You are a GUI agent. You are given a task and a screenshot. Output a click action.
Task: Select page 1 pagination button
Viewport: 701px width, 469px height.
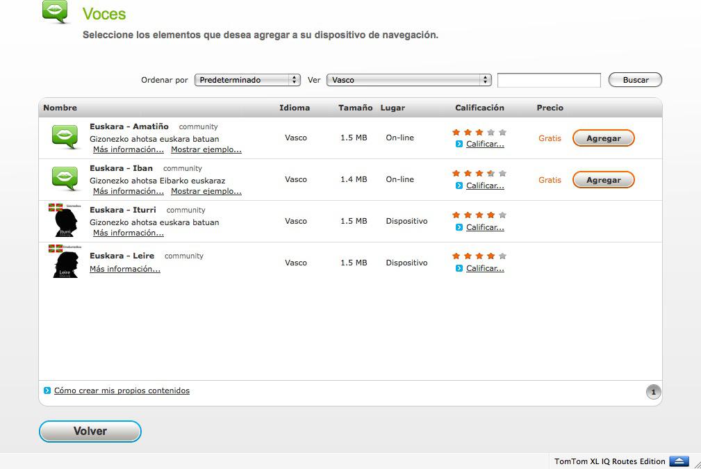pyautogui.click(x=653, y=393)
